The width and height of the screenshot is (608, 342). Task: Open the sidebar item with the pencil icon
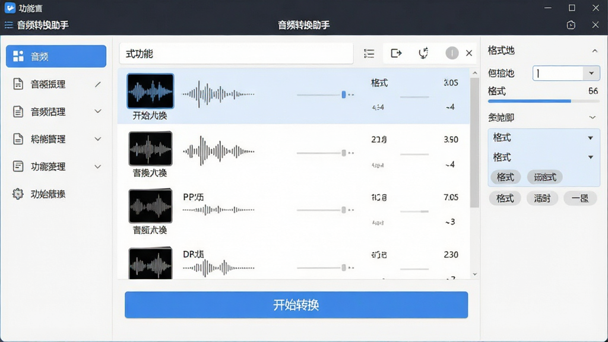[56, 84]
